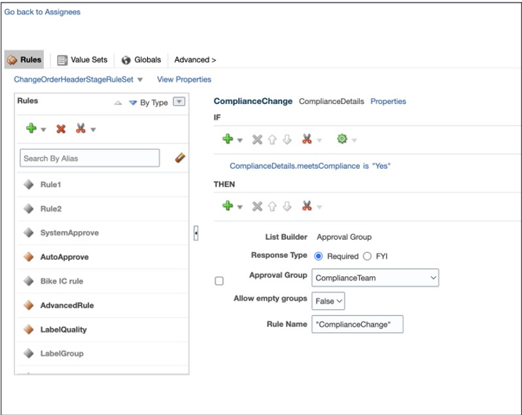Click the View Properties link
The width and height of the screenshot is (522, 415).
[184, 80]
